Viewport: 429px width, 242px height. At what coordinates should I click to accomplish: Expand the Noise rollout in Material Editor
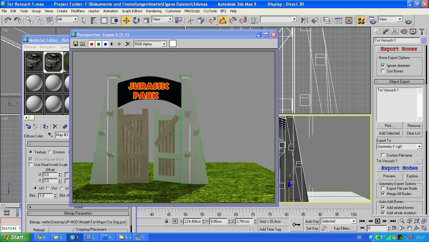tap(78, 207)
